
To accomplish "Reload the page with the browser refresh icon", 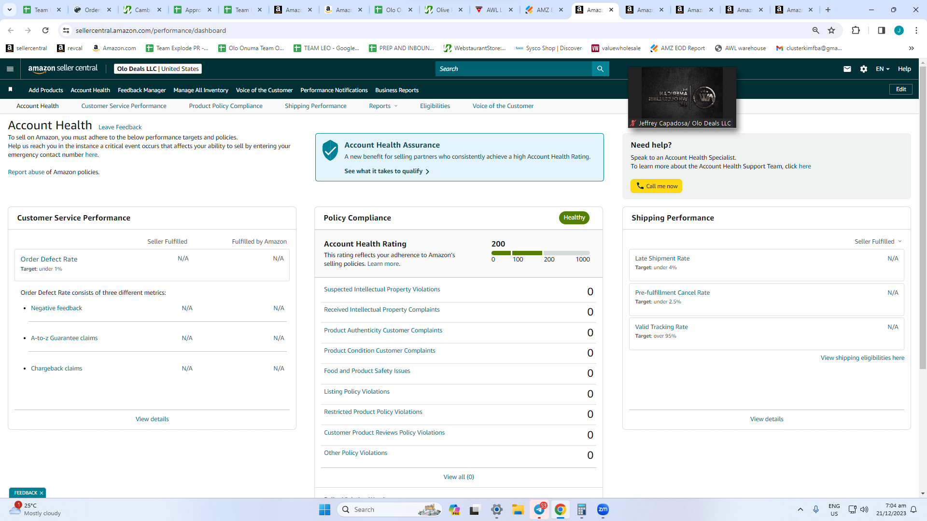I will pos(45,30).
